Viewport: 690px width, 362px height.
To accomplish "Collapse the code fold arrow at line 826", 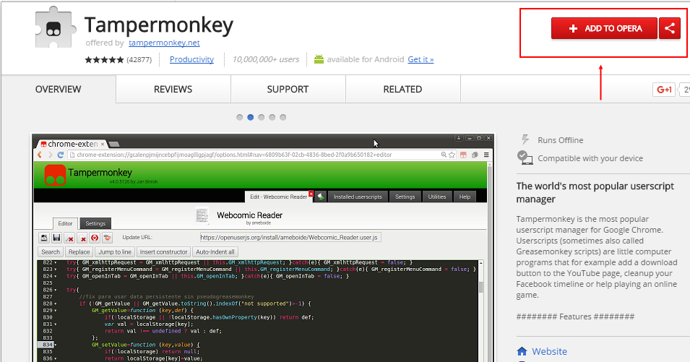I will (x=56, y=290).
